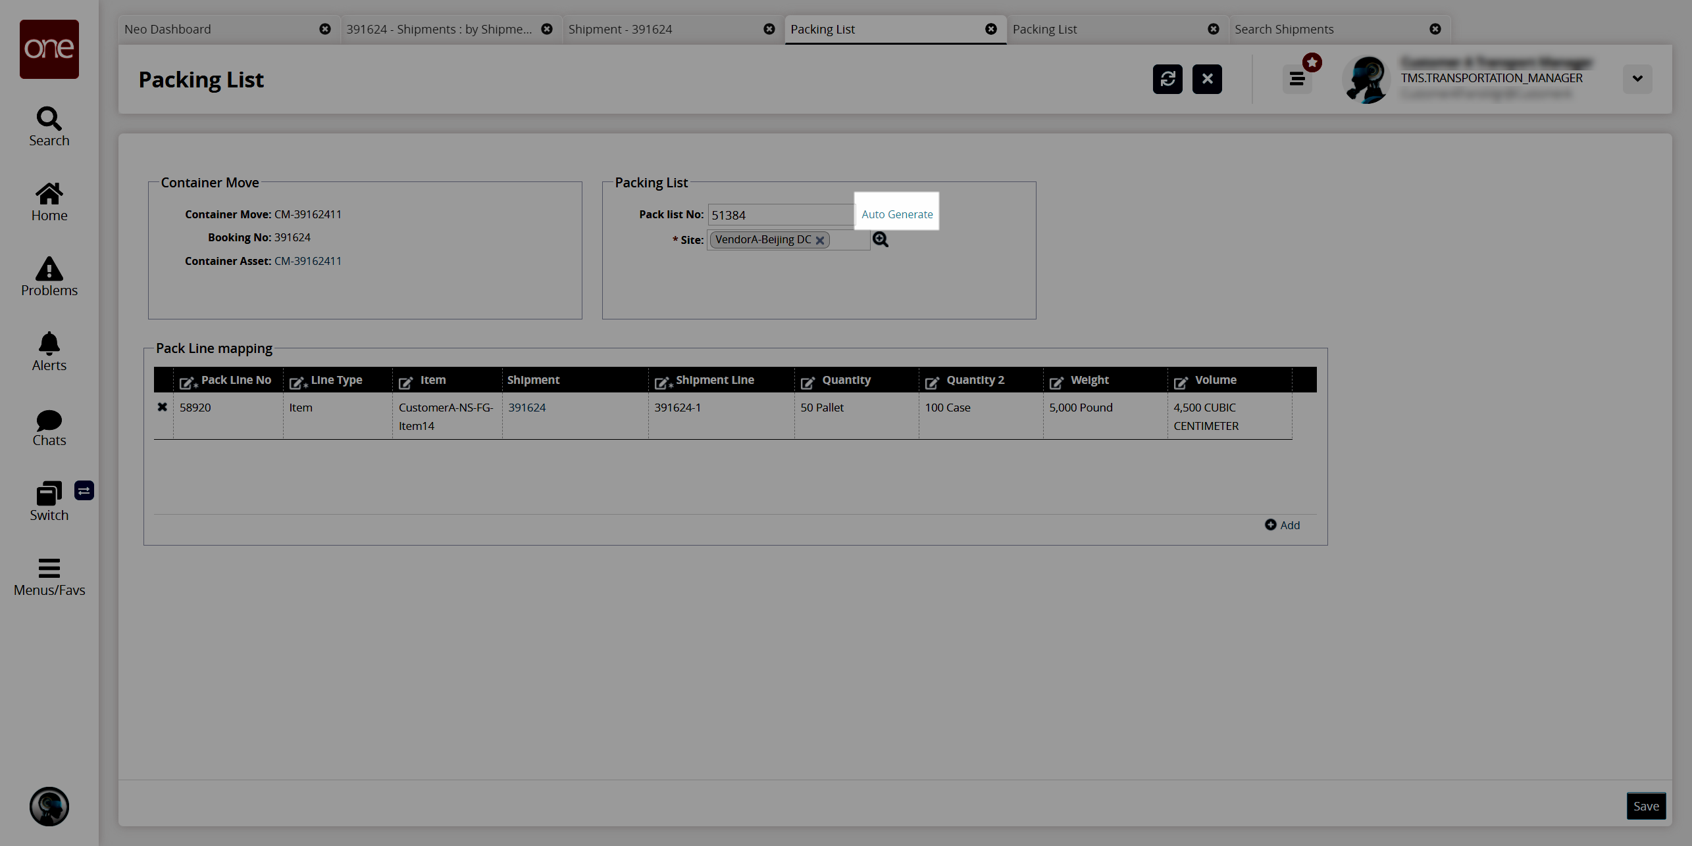Switch to the Neo Dashboard tab
This screenshot has width=1692, height=846.
[168, 29]
